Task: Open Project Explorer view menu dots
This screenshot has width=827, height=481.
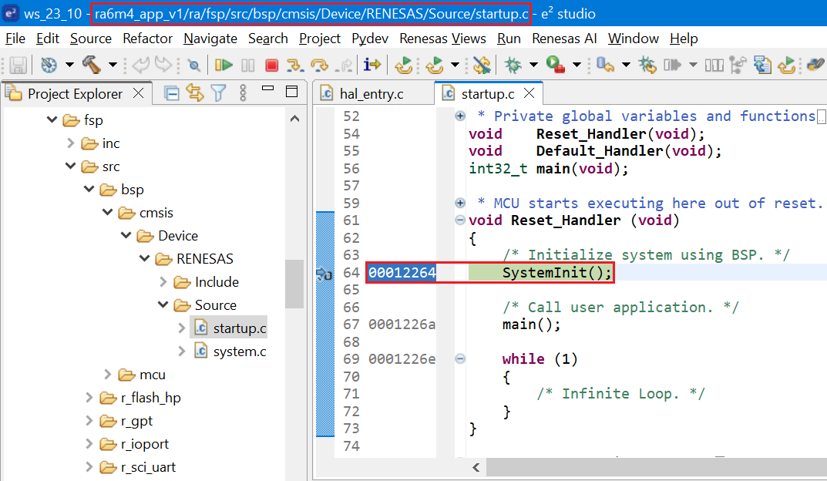Action: [243, 93]
